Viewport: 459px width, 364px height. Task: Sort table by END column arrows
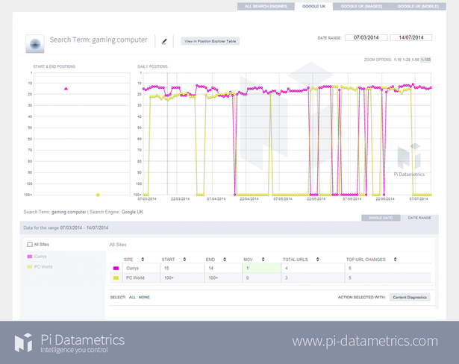[x=225, y=260]
